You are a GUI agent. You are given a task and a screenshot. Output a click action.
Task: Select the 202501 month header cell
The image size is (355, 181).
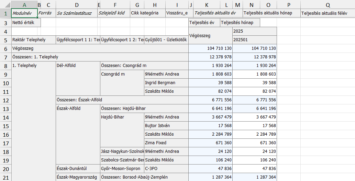pos(254,40)
